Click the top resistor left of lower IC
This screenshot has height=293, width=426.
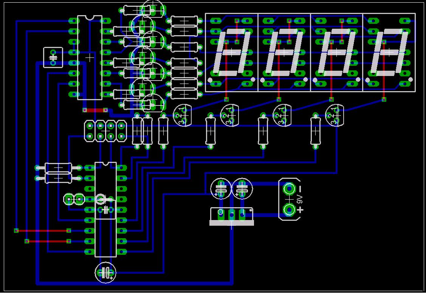tap(58, 167)
